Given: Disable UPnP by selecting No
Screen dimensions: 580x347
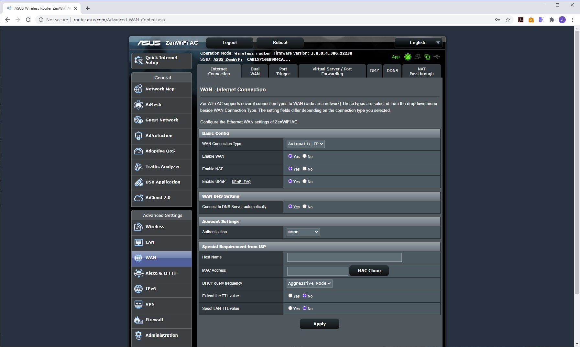Looking at the screenshot, I should pos(304,181).
